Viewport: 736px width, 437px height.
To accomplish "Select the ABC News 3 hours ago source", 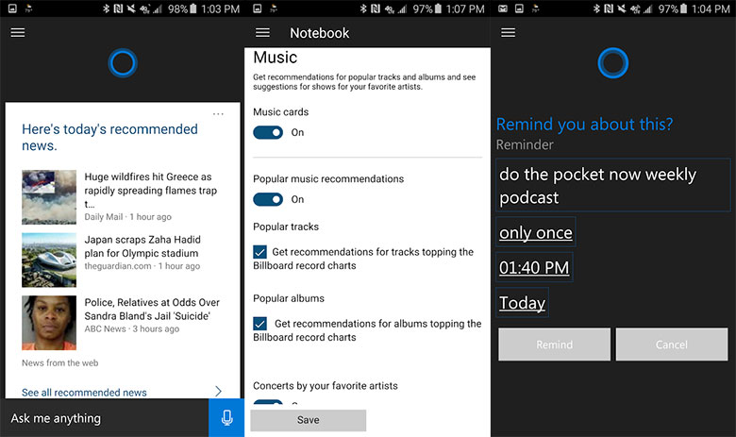I will 132,329.
